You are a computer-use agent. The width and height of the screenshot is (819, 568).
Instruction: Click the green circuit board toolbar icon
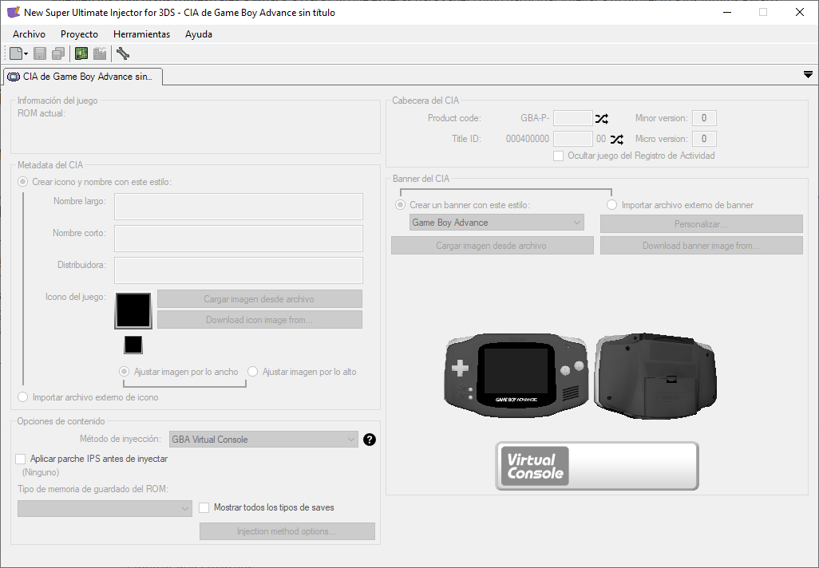(81, 53)
